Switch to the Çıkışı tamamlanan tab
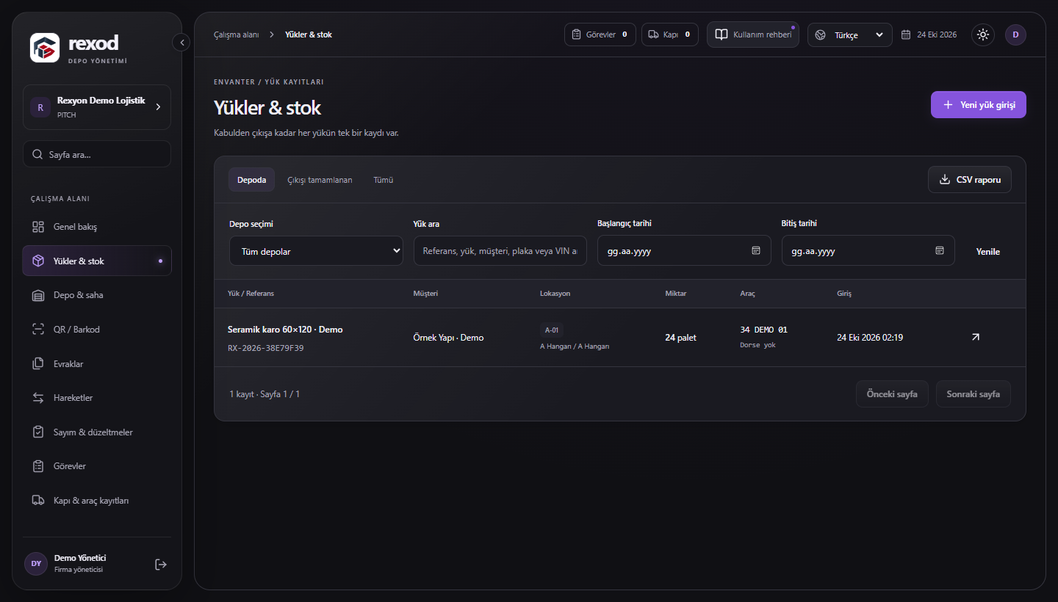The height and width of the screenshot is (602, 1058). tap(320, 180)
